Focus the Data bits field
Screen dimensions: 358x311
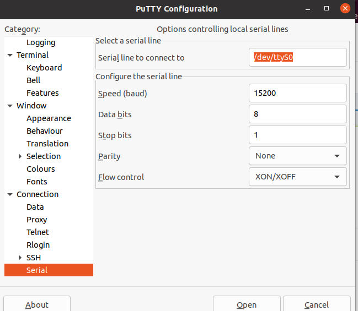tap(298, 114)
